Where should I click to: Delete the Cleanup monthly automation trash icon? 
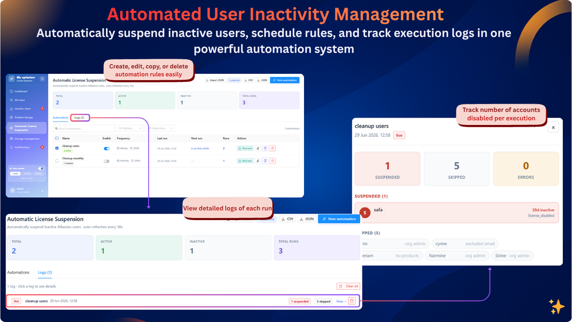point(273,160)
